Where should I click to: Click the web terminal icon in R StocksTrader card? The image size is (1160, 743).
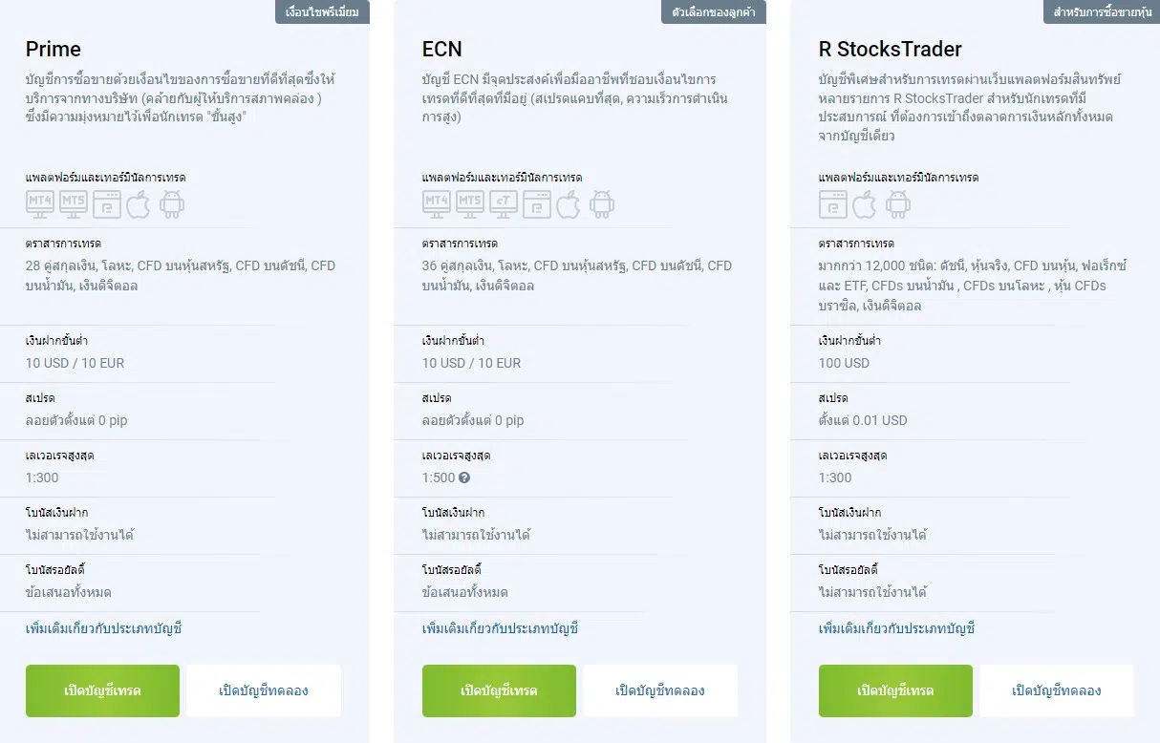click(833, 203)
